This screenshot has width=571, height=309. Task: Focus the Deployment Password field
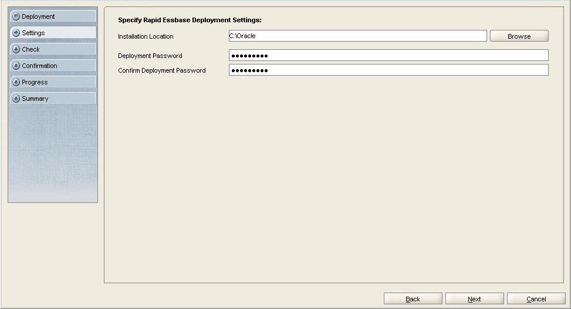pyautogui.click(x=388, y=55)
